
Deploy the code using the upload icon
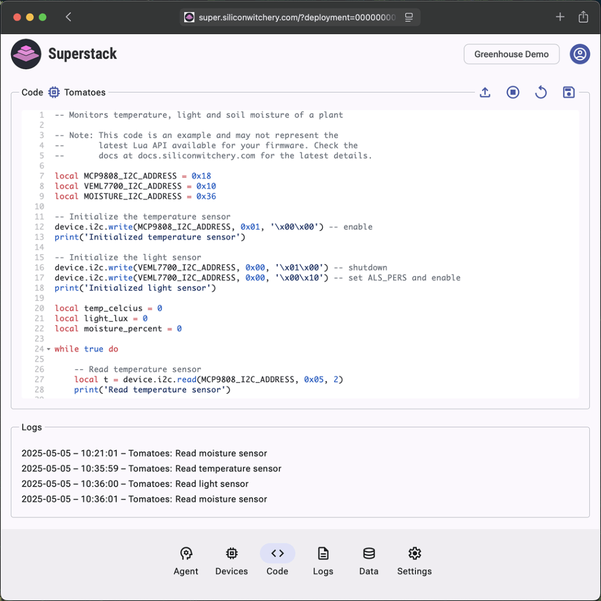484,93
